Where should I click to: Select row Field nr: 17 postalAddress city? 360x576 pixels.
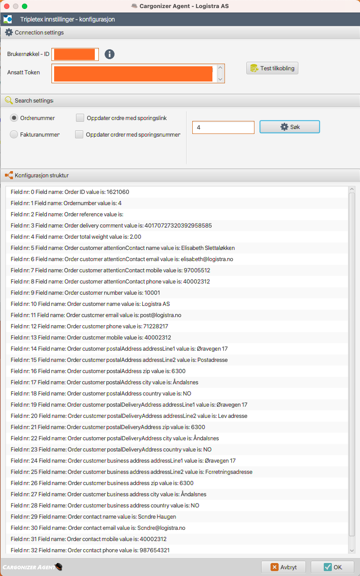pos(177,382)
